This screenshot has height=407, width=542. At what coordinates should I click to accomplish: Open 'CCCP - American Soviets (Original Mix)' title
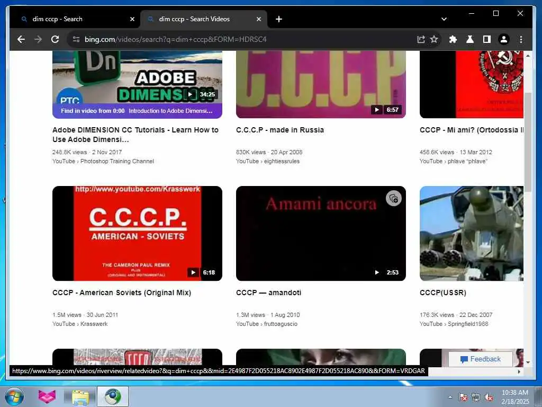(x=122, y=293)
